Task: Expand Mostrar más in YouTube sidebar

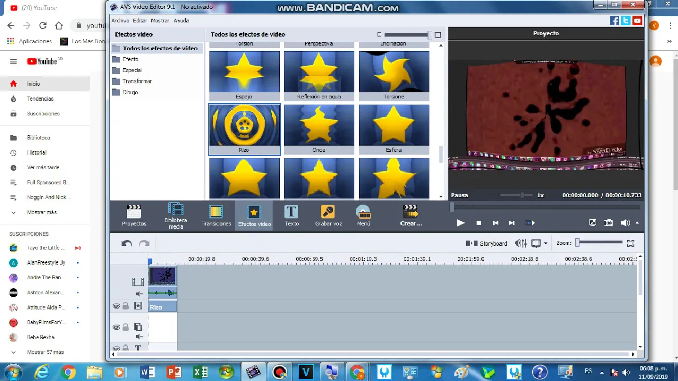Action: tap(41, 212)
